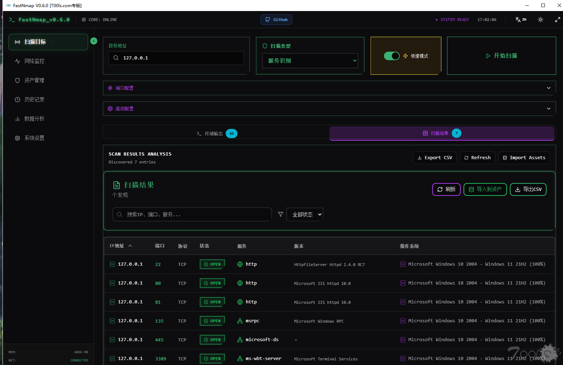Open the 全部状态 status filter dropdown

tap(305, 214)
